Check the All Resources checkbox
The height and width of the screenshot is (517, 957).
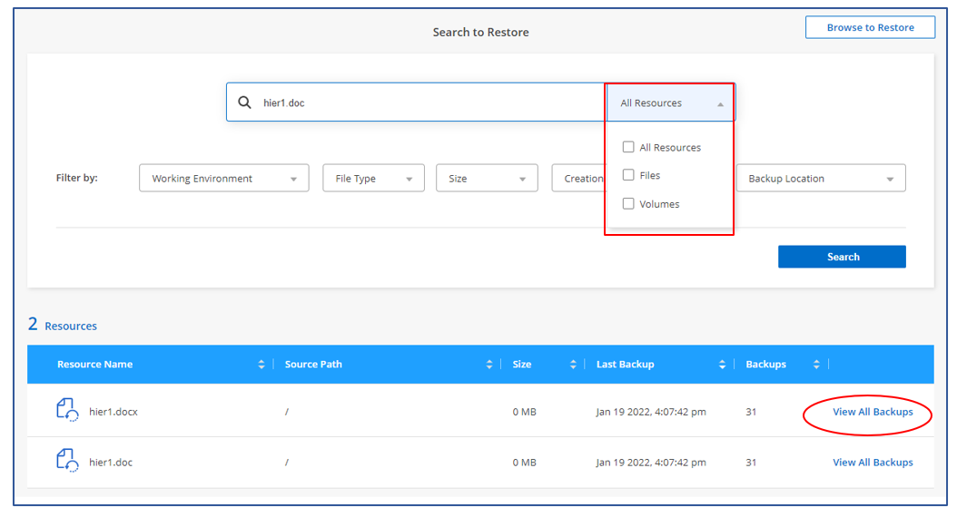click(x=628, y=147)
